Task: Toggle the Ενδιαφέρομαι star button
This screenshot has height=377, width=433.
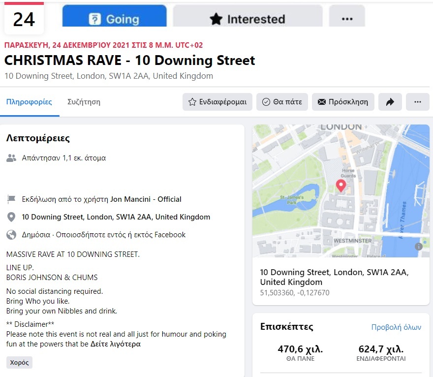Action: pyautogui.click(x=218, y=102)
